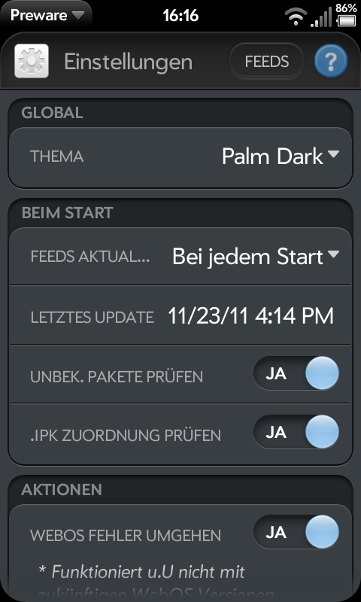Screen dimensions: 361x602
Task: Open the Preware application menu
Action: (x=47, y=15)
